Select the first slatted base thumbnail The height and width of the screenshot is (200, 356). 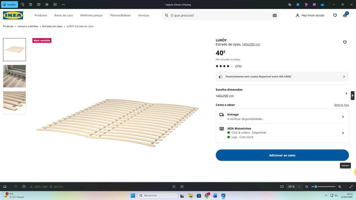pyautogui.click(x=15, y=50)
